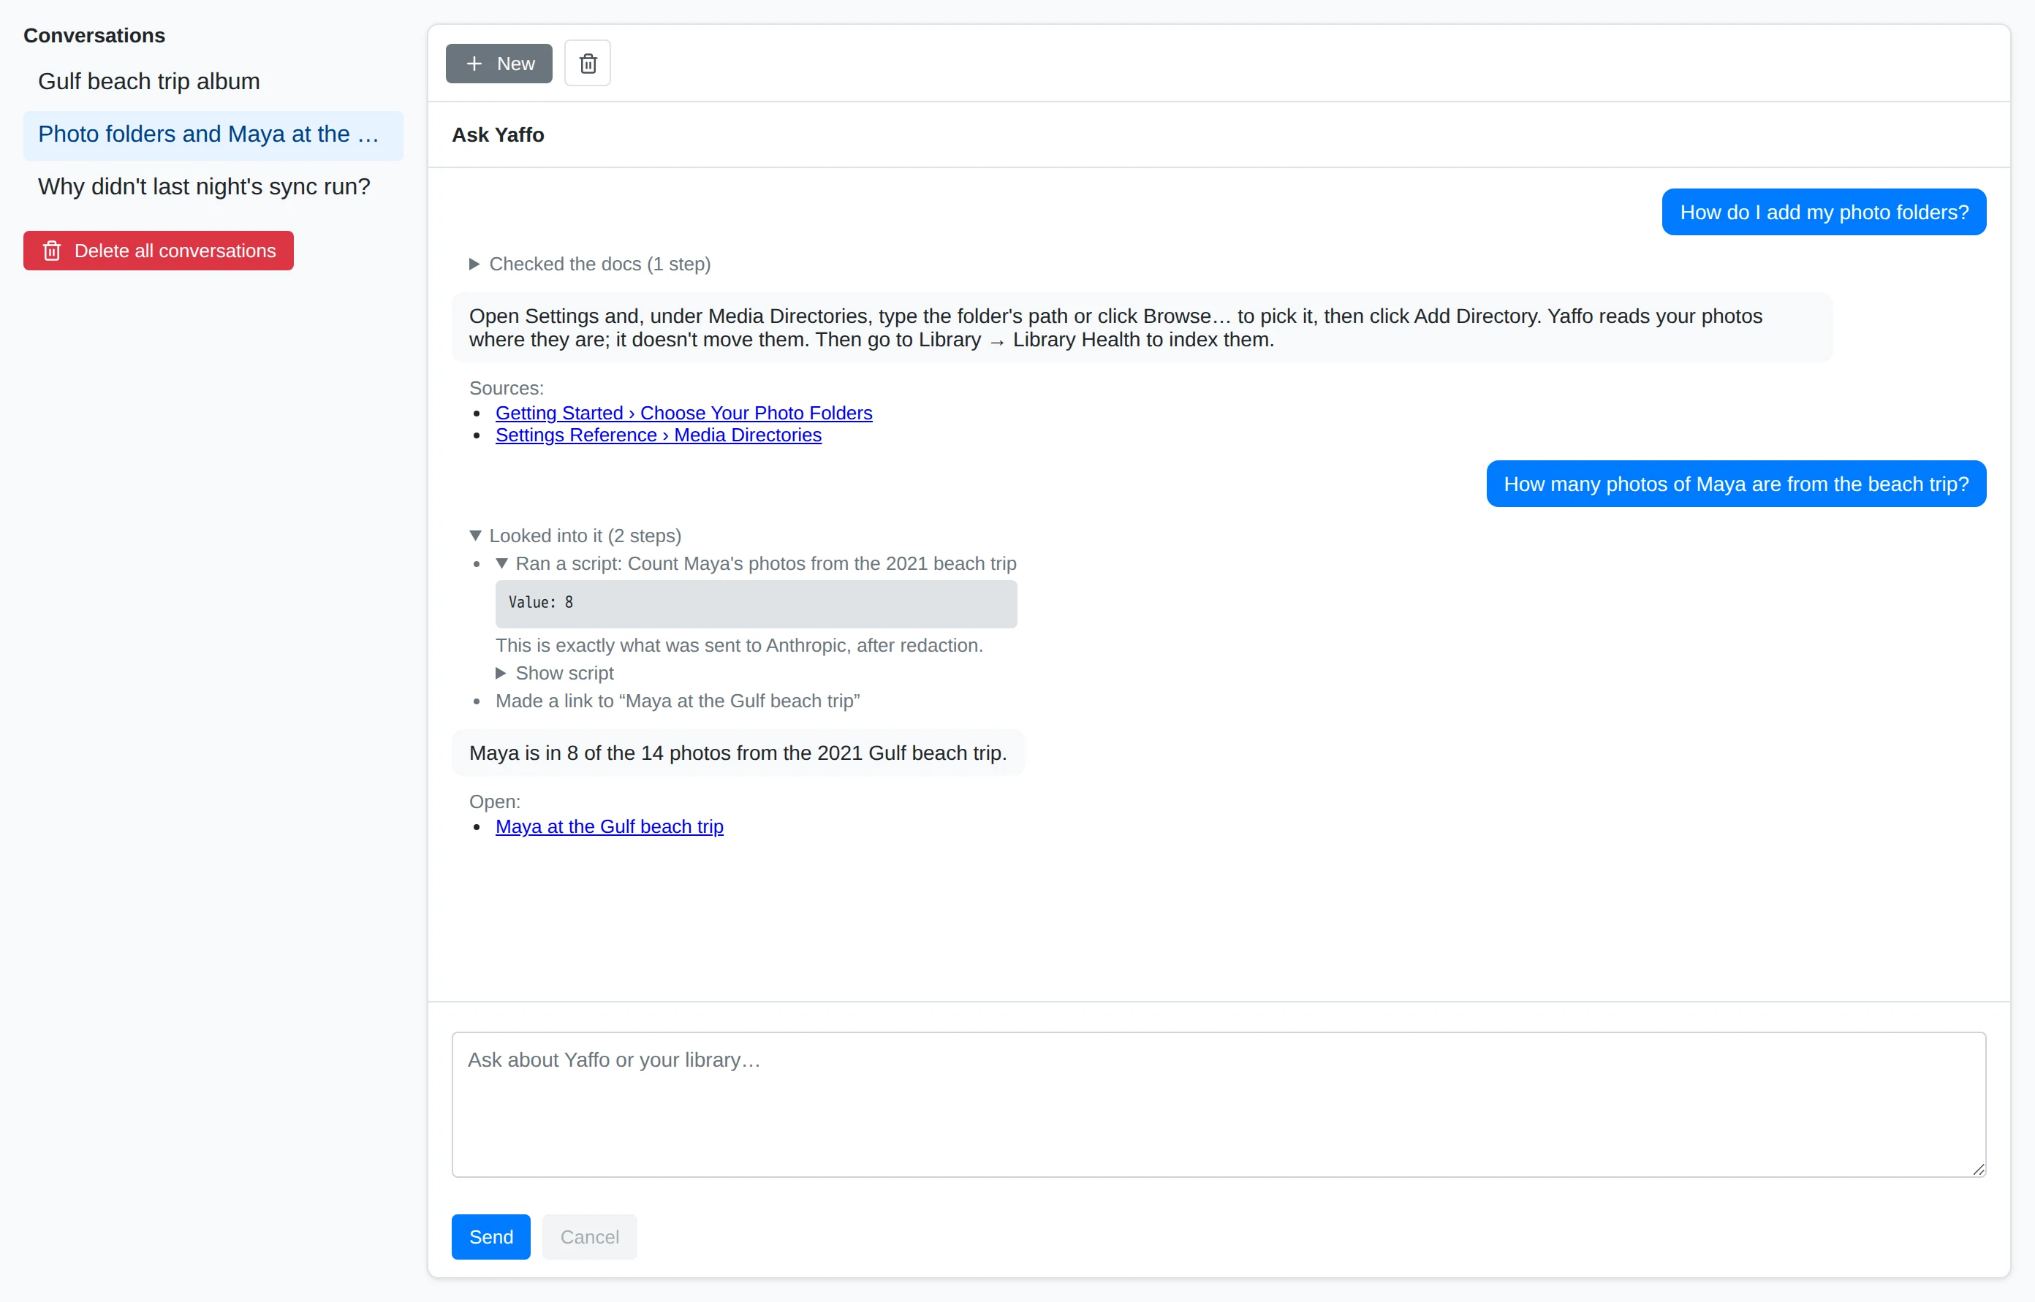Open the 'Maya at the Gulf beach trip' link

(609, 826)
